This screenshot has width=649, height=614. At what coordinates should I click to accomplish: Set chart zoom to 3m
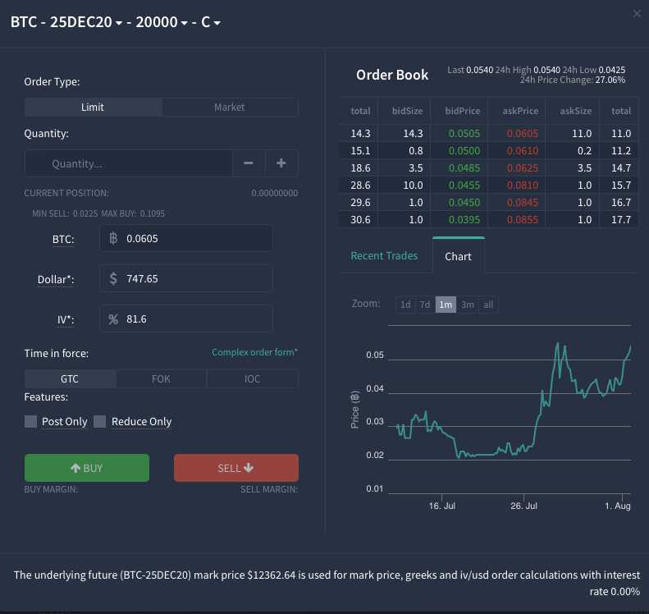(468, 305)
